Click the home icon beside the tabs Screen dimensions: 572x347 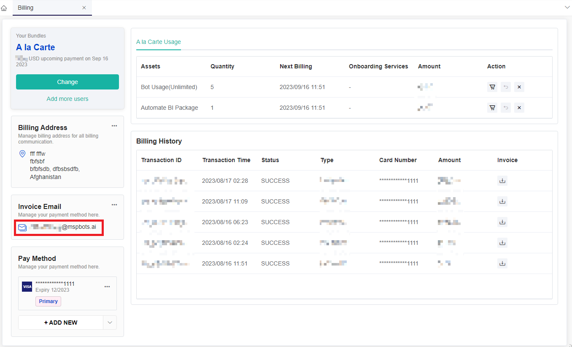pos(4,8)
